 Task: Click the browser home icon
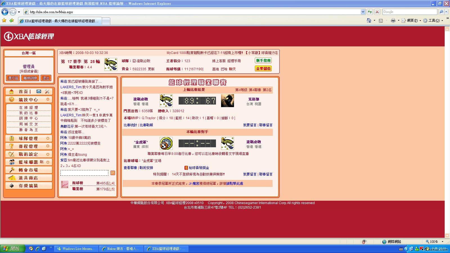[x=369, y=21]
